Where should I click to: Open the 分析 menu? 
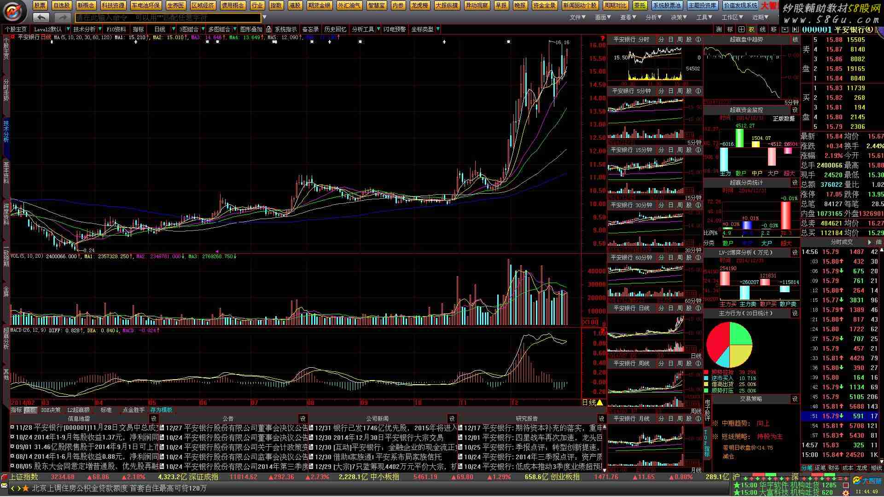[654, 17]
